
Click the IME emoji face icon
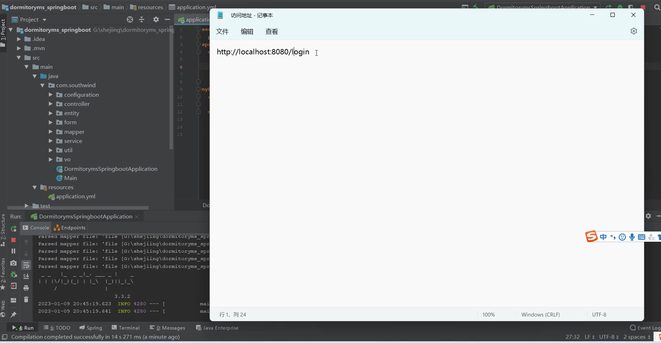point(623,237)
